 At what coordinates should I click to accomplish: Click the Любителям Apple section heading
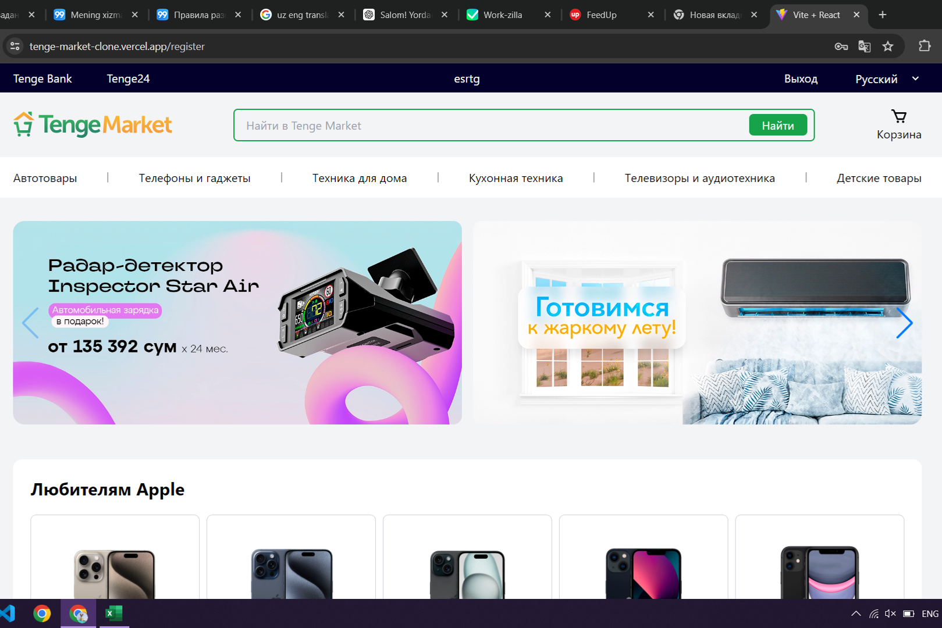[x=108, y=490]
